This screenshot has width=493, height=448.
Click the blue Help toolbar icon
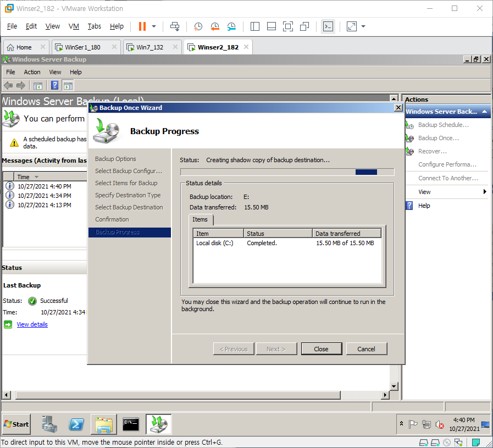pos(55,85)
